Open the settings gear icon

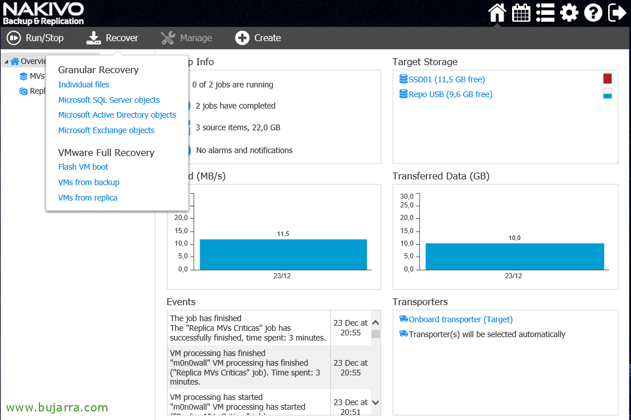[569, 13]
